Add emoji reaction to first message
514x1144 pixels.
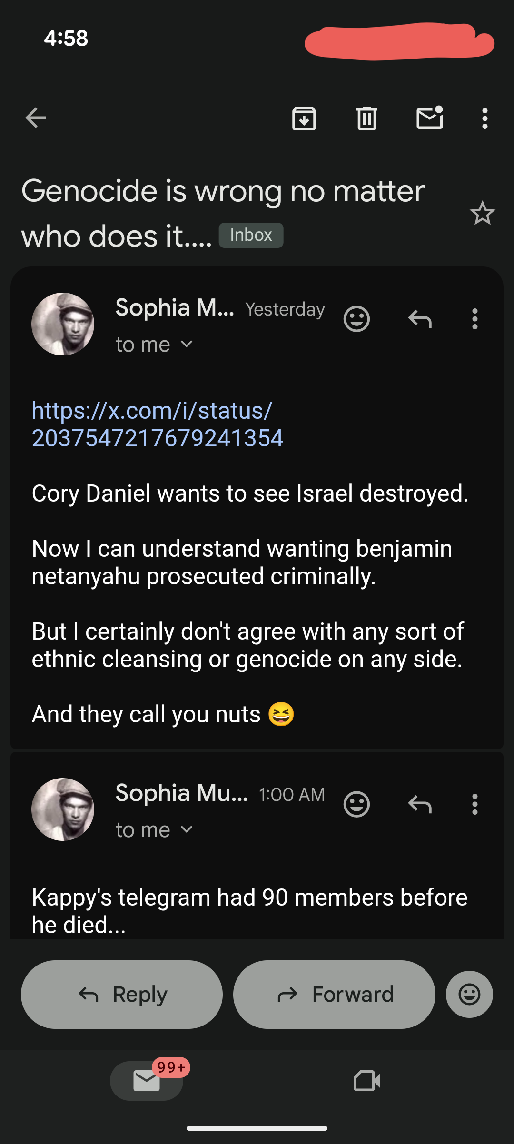[x=356, y=319]
